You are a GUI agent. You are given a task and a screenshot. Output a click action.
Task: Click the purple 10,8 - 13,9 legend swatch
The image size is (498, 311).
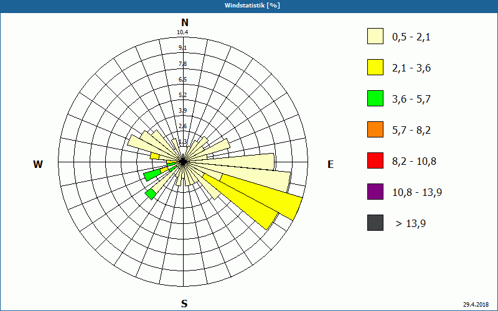(x=375, y=192)
